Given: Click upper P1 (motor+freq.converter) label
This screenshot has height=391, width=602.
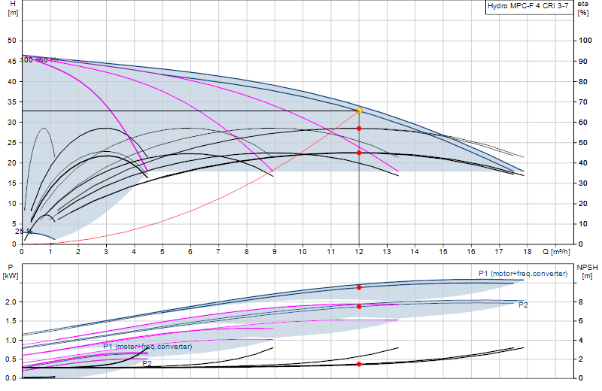Looking at the screenshot, I should pyautogui.click(x=523, y=274).
